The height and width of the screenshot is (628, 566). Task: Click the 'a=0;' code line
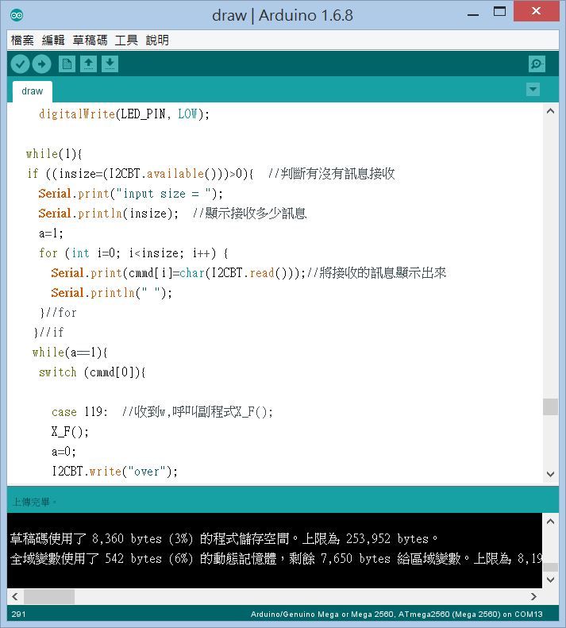click(64, 452)
